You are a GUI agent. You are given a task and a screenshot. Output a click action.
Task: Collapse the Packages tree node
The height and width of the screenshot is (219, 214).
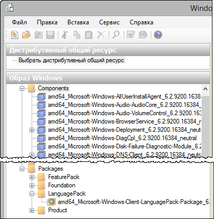pyautogui.click(x=22, y=169)
